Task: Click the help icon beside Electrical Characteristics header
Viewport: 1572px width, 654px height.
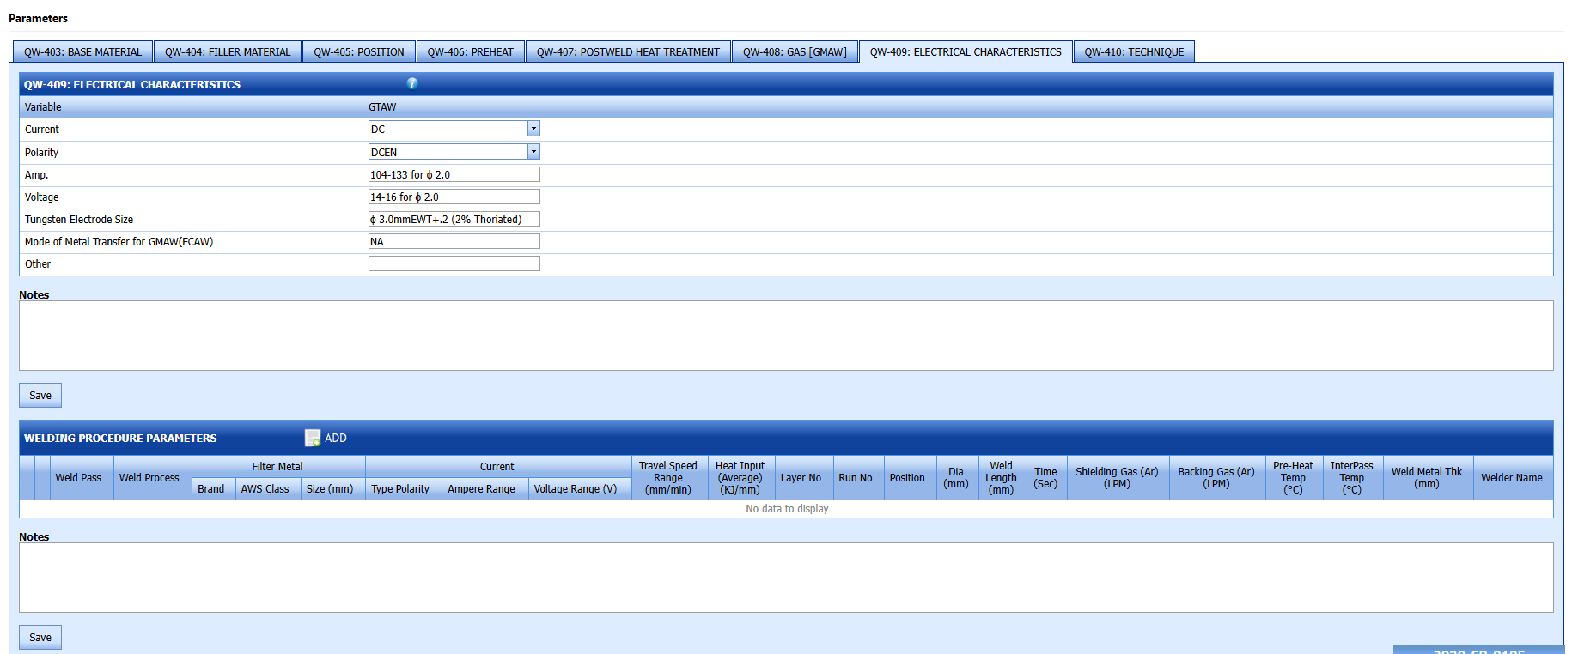Action: (412, 83)
